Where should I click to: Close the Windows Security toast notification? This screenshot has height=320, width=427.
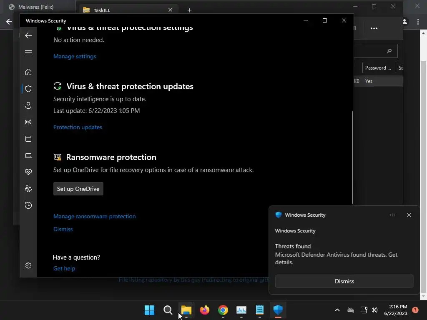409,215
